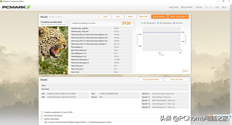This screenshot has width=232, height=125.
Task: Open the LOG tab
Action: tap(217, 7)
